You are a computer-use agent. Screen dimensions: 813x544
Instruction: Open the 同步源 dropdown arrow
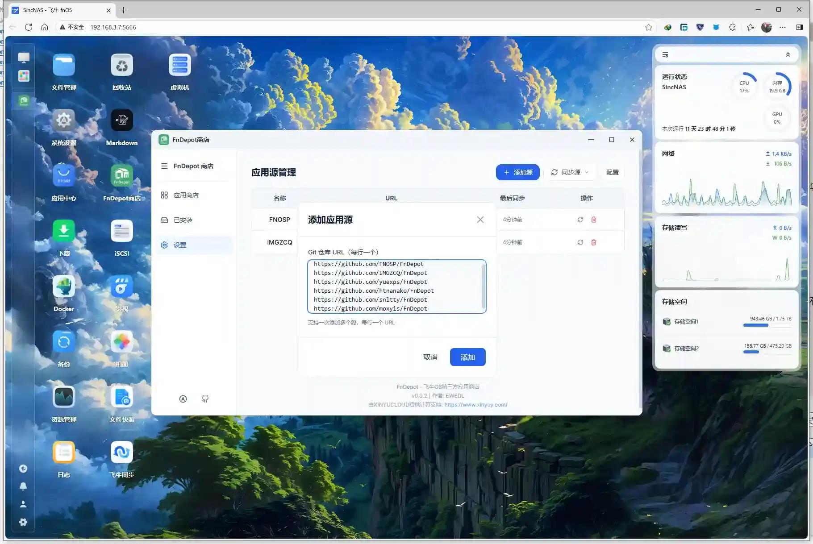click(588, 172)
